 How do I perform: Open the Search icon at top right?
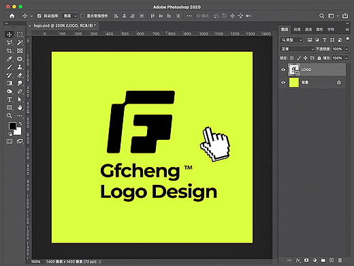pyautogui.click(x=321, y=16)
